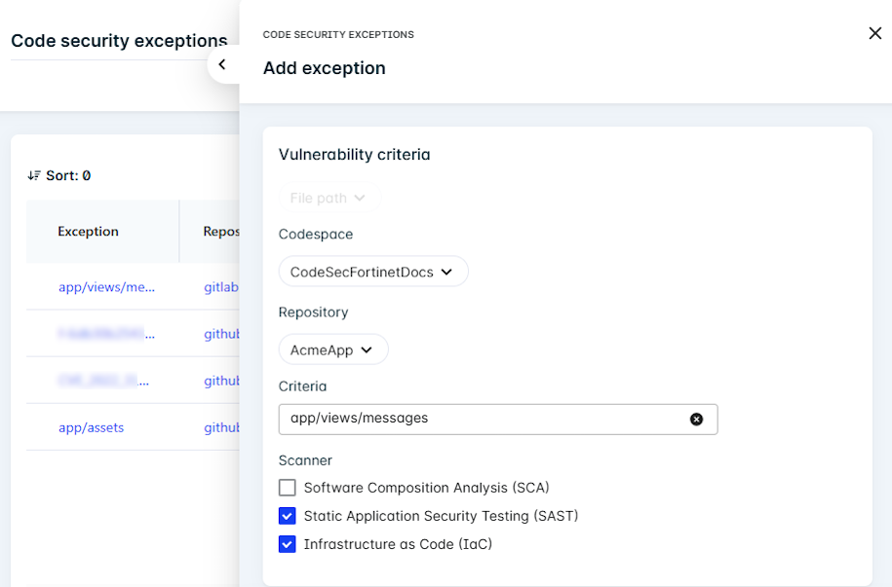Collapse panel with back chevron arrow
Image resolution: width=892 pixels, height=587 pixels.
222,64
